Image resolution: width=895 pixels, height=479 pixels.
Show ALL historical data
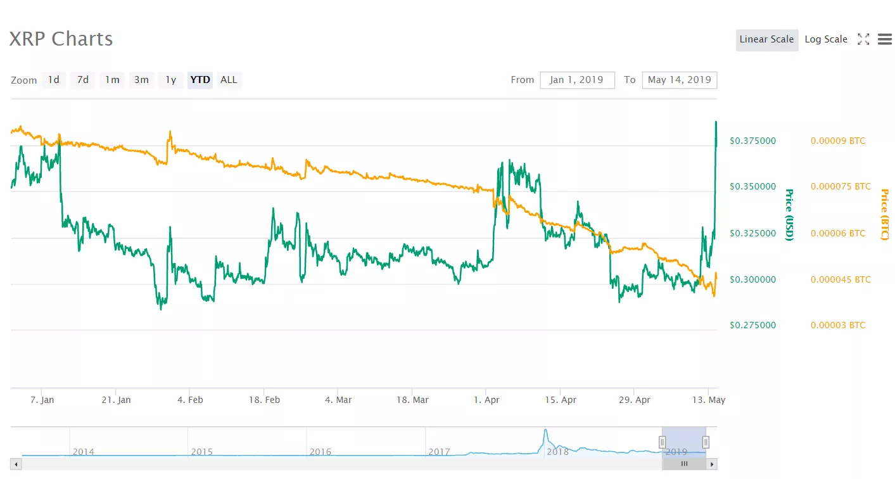[x=229, y=80]
